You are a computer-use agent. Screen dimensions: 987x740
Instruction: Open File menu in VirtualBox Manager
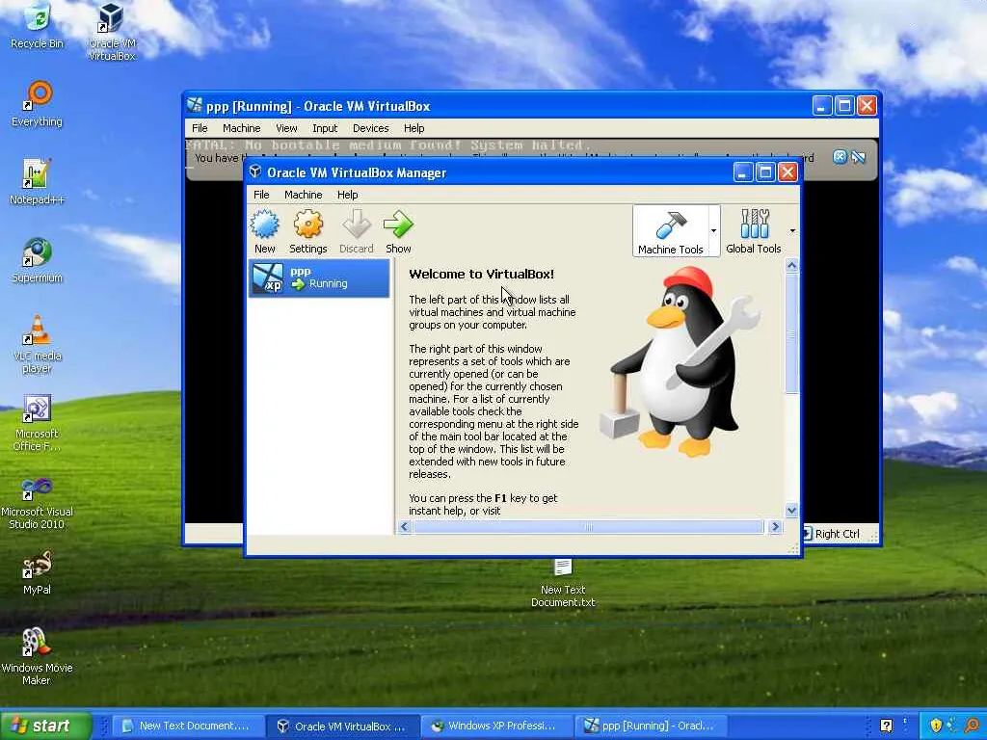click(x=261, y=195)
